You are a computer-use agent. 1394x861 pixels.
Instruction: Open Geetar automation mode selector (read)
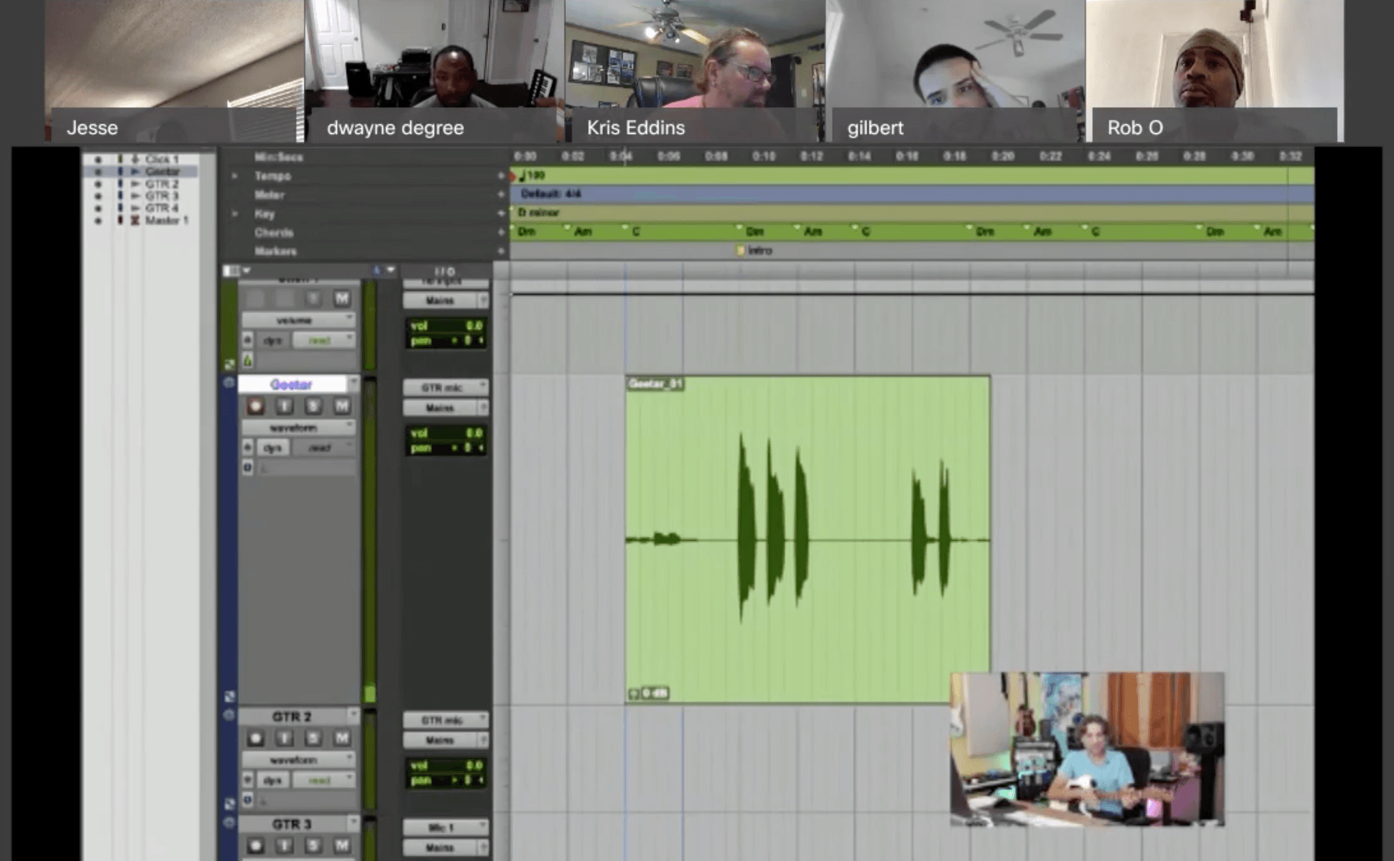tap(323, 448)
